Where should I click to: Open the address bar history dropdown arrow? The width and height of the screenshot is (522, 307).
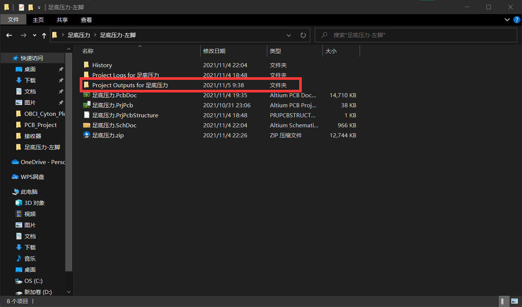click(289, 35)
